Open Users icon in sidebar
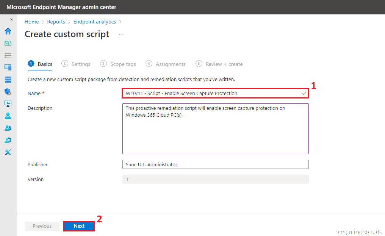This screenshot has width=385, height=236. (x=8, y=116)
